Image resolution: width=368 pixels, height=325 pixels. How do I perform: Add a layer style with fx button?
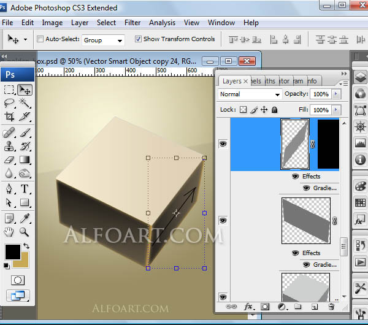click(x=248, y=307)
